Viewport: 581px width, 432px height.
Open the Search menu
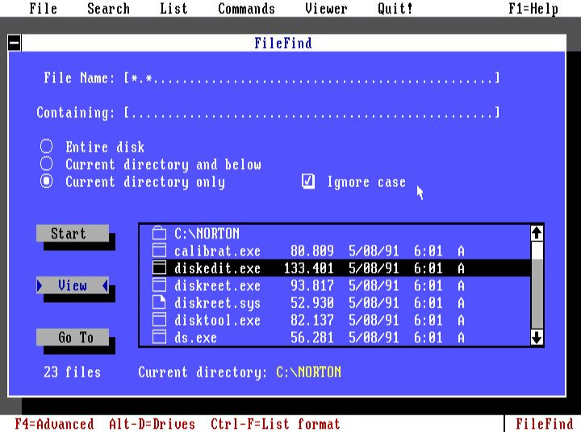pyautogui.click(x=109, y=8)
